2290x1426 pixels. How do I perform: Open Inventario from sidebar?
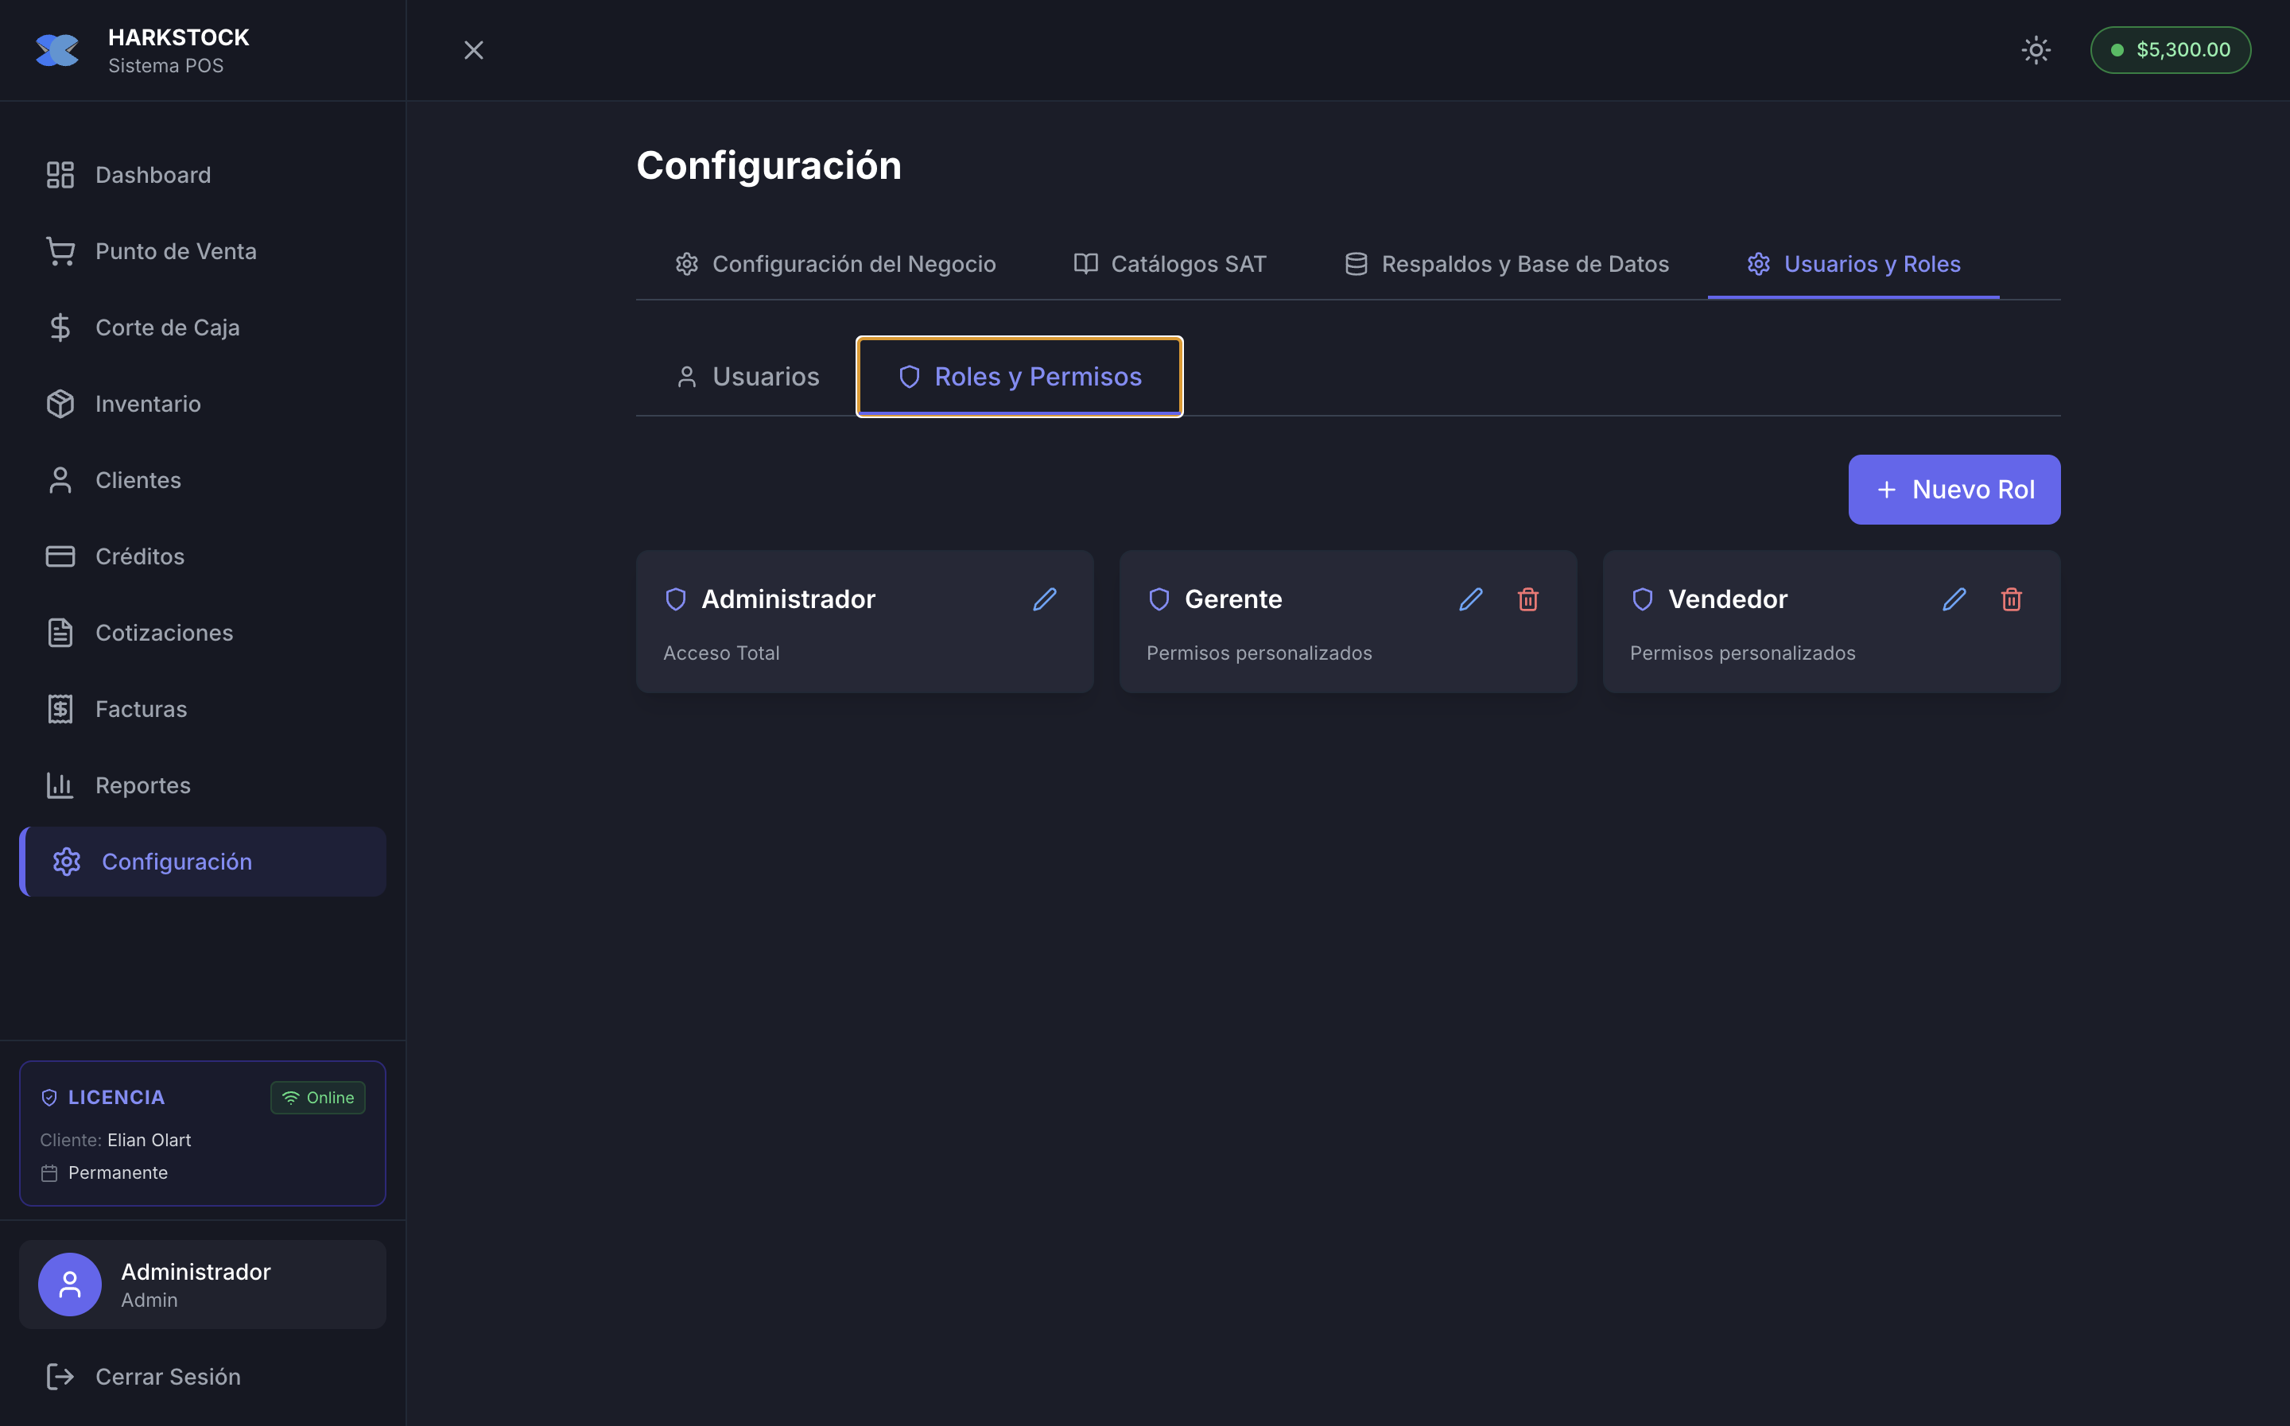147,404
